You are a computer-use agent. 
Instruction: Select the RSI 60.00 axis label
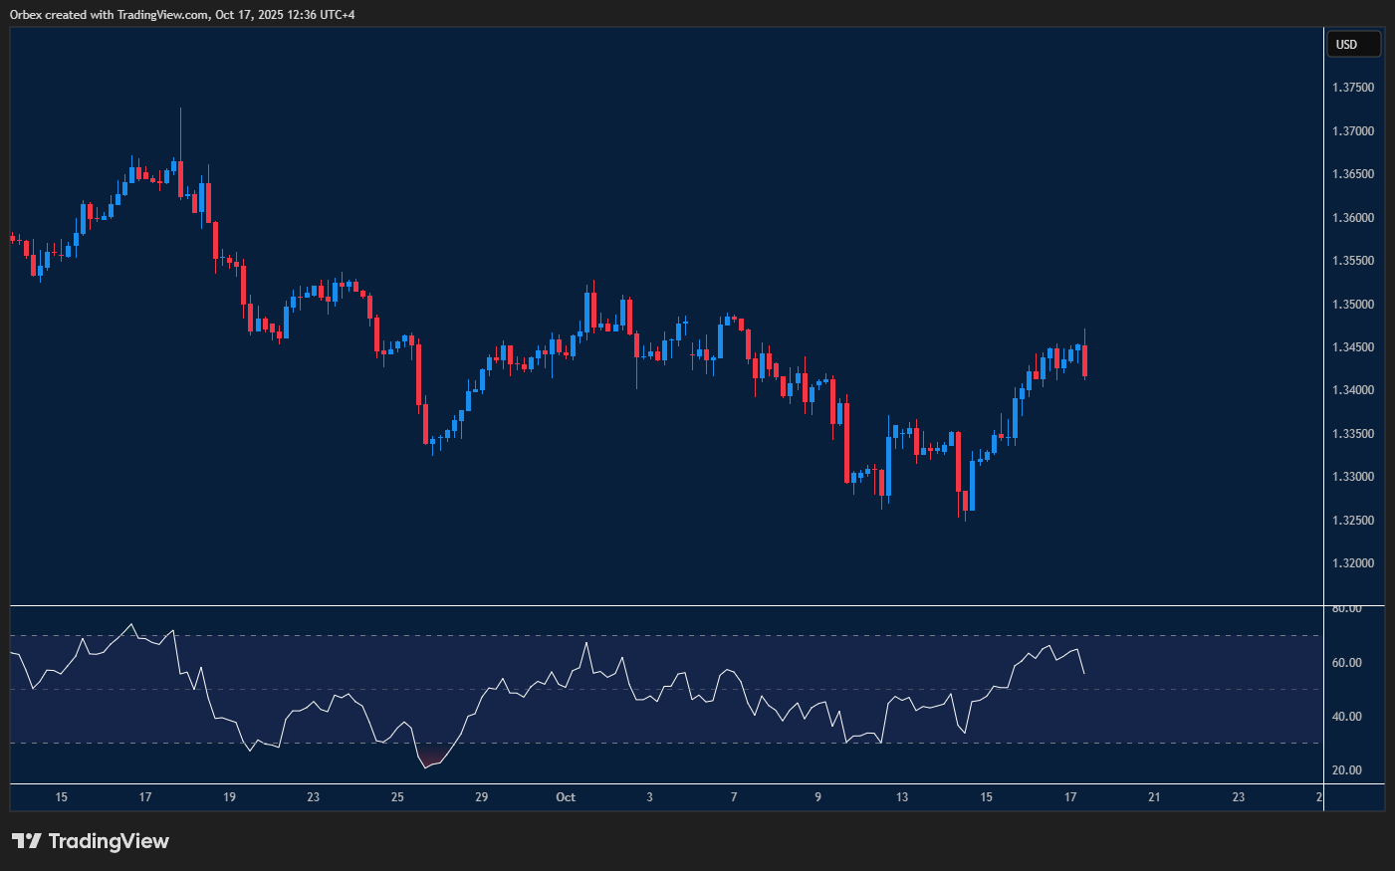pyautogui.click(x=1347, y=663)
